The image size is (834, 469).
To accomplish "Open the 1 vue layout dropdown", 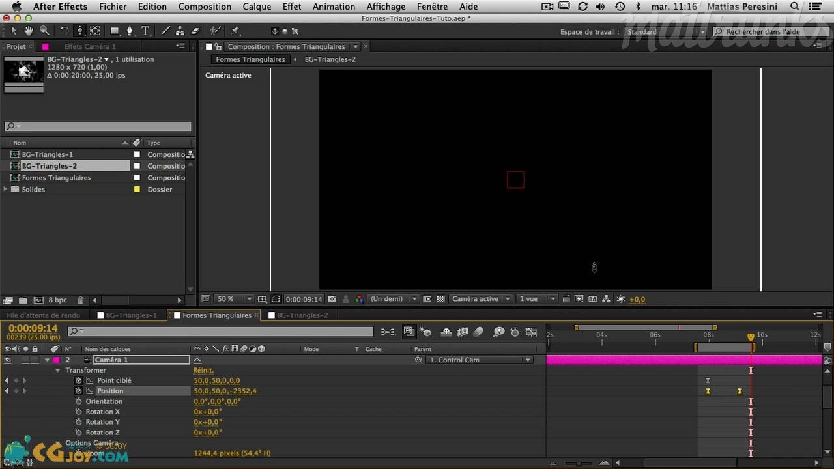I will [x=537, y=299].
